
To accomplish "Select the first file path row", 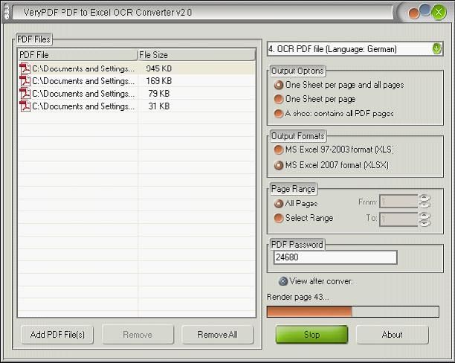I will (x=83, y=68).
